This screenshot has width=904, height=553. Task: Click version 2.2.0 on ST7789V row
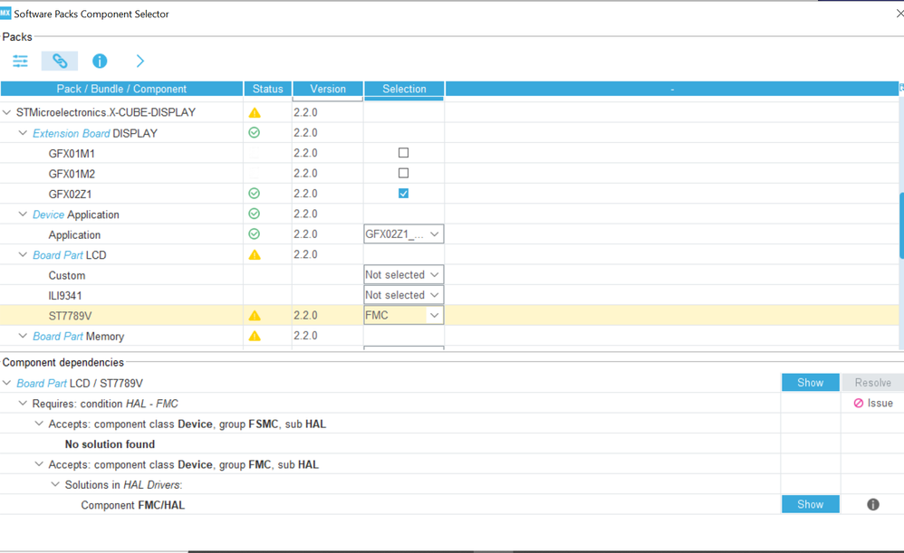click(x=305, y=315)
